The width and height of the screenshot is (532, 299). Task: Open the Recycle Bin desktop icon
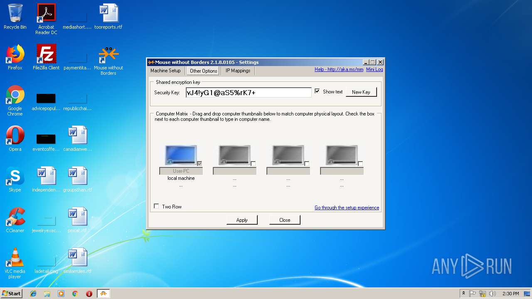pos(15,17)
